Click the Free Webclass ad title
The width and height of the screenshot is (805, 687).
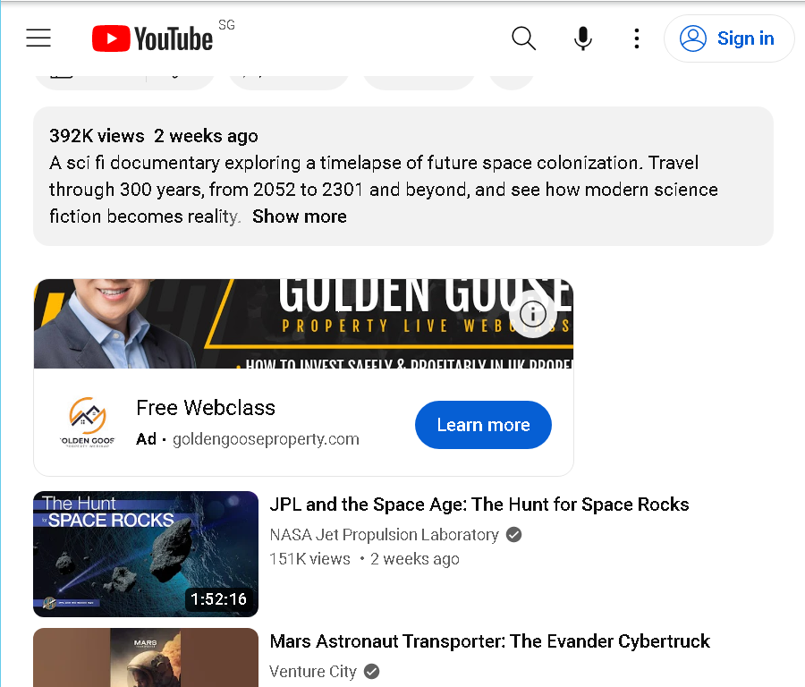coord(206,408)
